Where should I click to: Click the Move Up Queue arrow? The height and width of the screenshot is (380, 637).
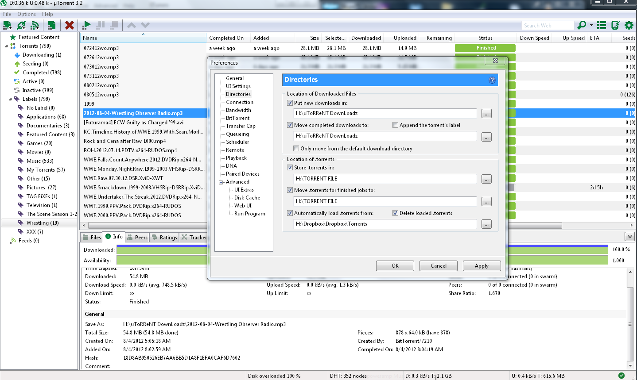coord(132,25)
